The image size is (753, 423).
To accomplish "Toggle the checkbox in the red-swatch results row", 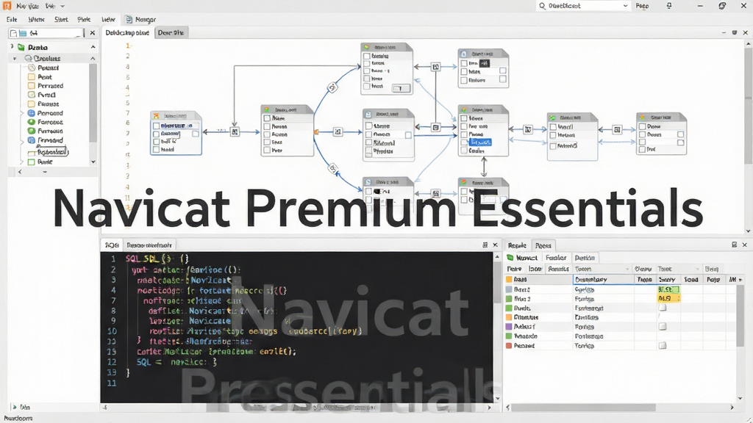I will pos(663,345).
